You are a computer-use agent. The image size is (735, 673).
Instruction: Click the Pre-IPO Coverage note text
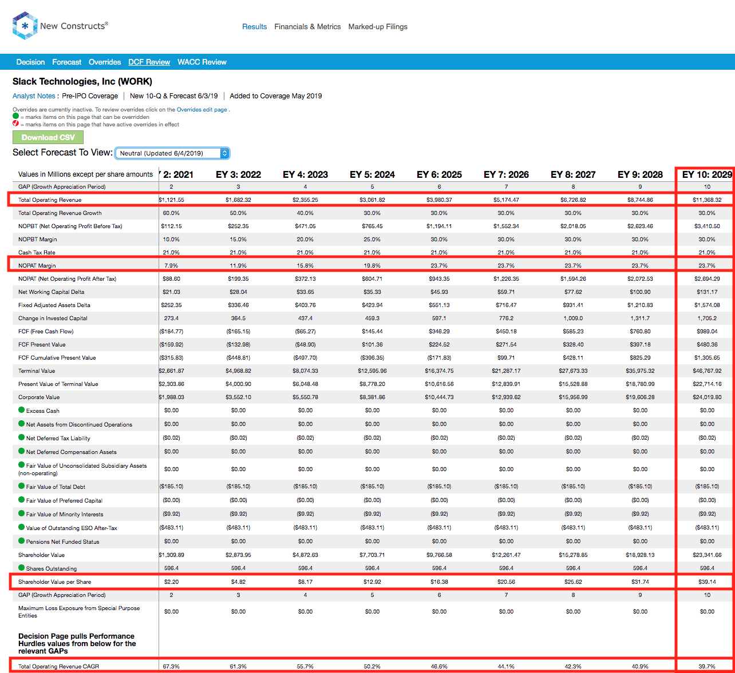(x=90, y=96)
